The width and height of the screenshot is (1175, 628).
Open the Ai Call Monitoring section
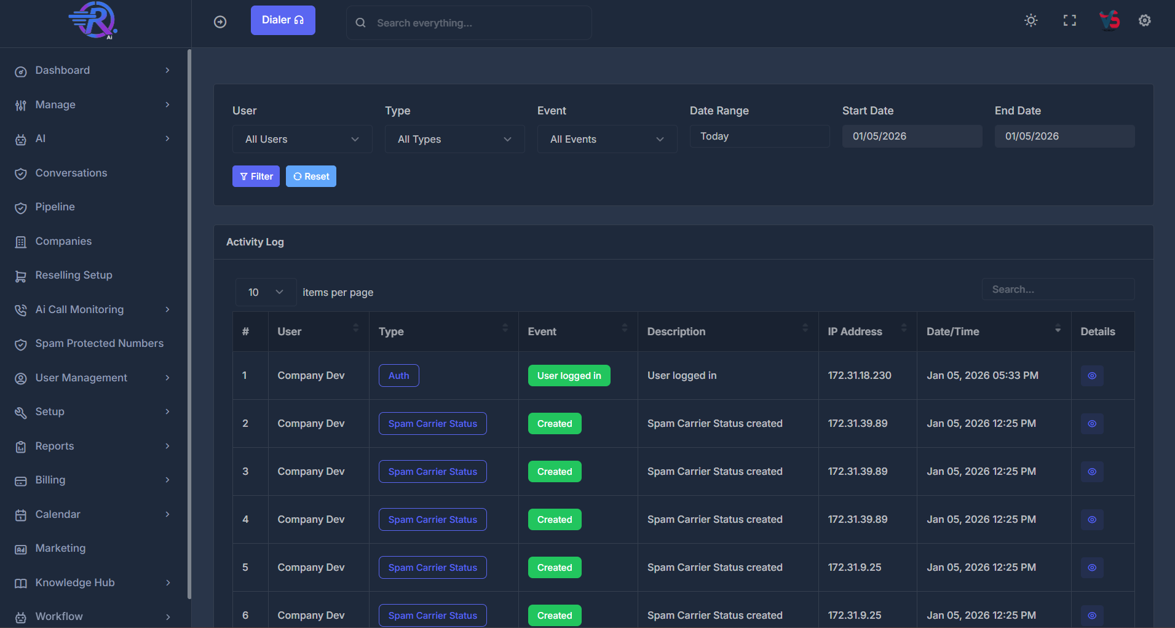[x=80, y=309]
